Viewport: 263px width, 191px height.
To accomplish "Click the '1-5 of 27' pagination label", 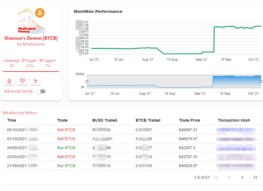I will [x=202, y=177].
